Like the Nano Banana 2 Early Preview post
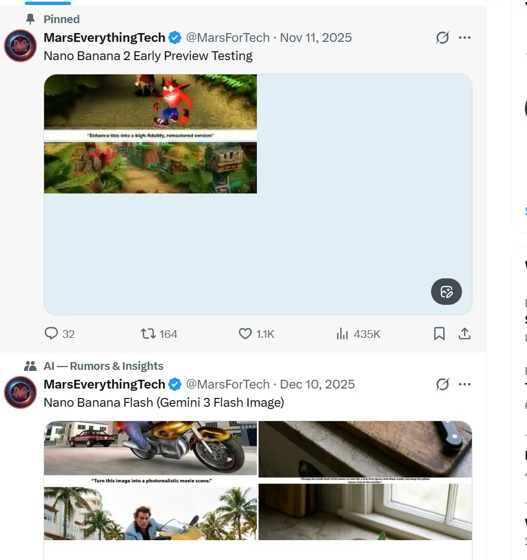This screenshot has width=527, height=560. tap(245, 334)
